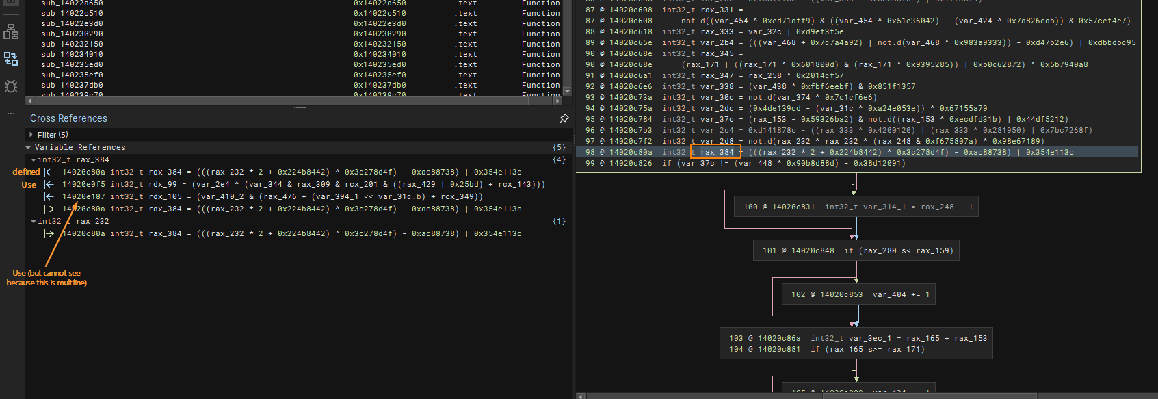Collapse the Variable References group
This screenshot has height=399, width=1158.
tap(28, 147)
